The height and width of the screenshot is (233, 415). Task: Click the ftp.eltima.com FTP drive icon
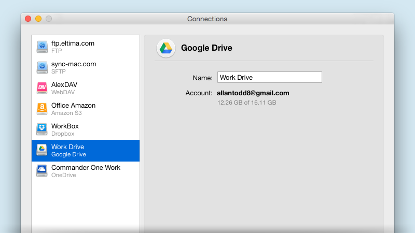click(x=42, y=47)
